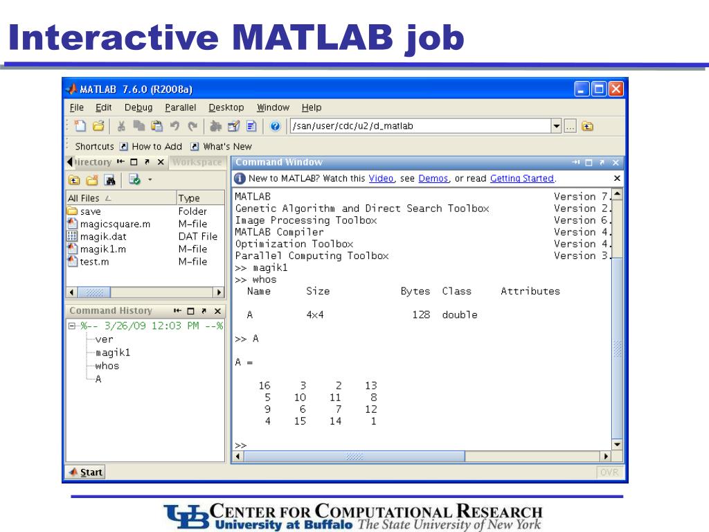Switch to the Workspace tab
This screenshot has width=709, height=532.
pyautogui.click(x=196, y=161)
